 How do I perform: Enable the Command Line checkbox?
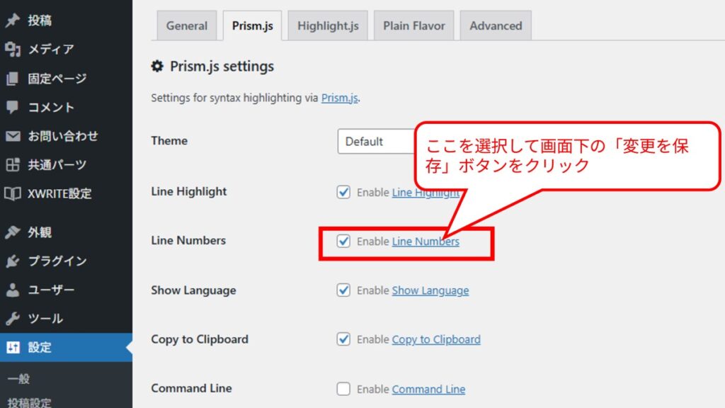343,389
